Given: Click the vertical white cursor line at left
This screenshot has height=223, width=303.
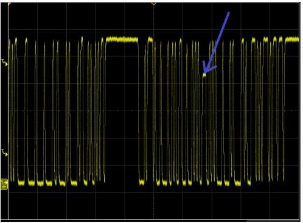Looking at the screenshot, I should (x=8, y=111).
